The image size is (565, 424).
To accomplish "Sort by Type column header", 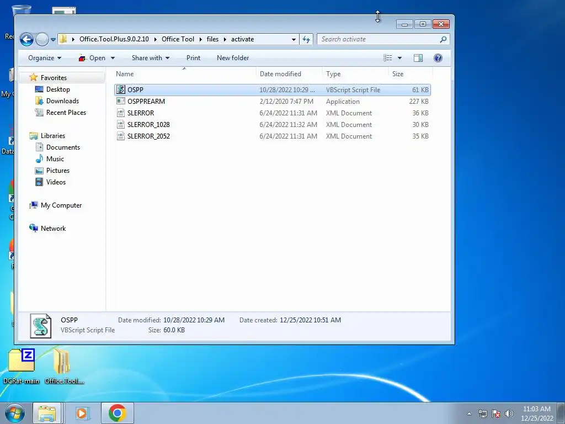I will click(x=333, y=73).
